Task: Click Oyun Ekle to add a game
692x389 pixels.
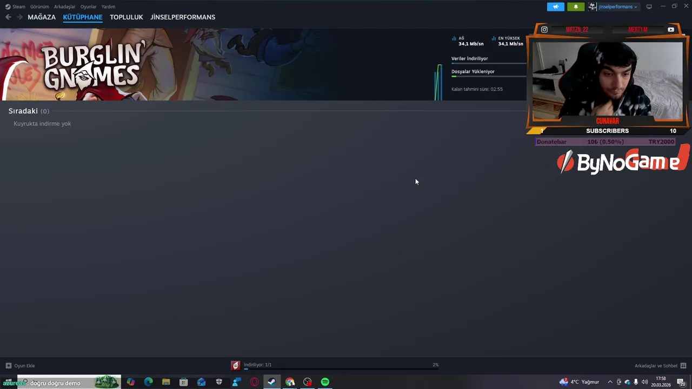Action: pyautogui.click(x=24, y=366)
